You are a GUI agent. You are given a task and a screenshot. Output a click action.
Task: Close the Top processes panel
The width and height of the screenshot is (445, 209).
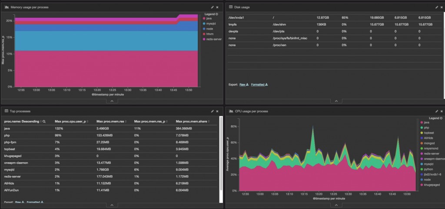217,111
